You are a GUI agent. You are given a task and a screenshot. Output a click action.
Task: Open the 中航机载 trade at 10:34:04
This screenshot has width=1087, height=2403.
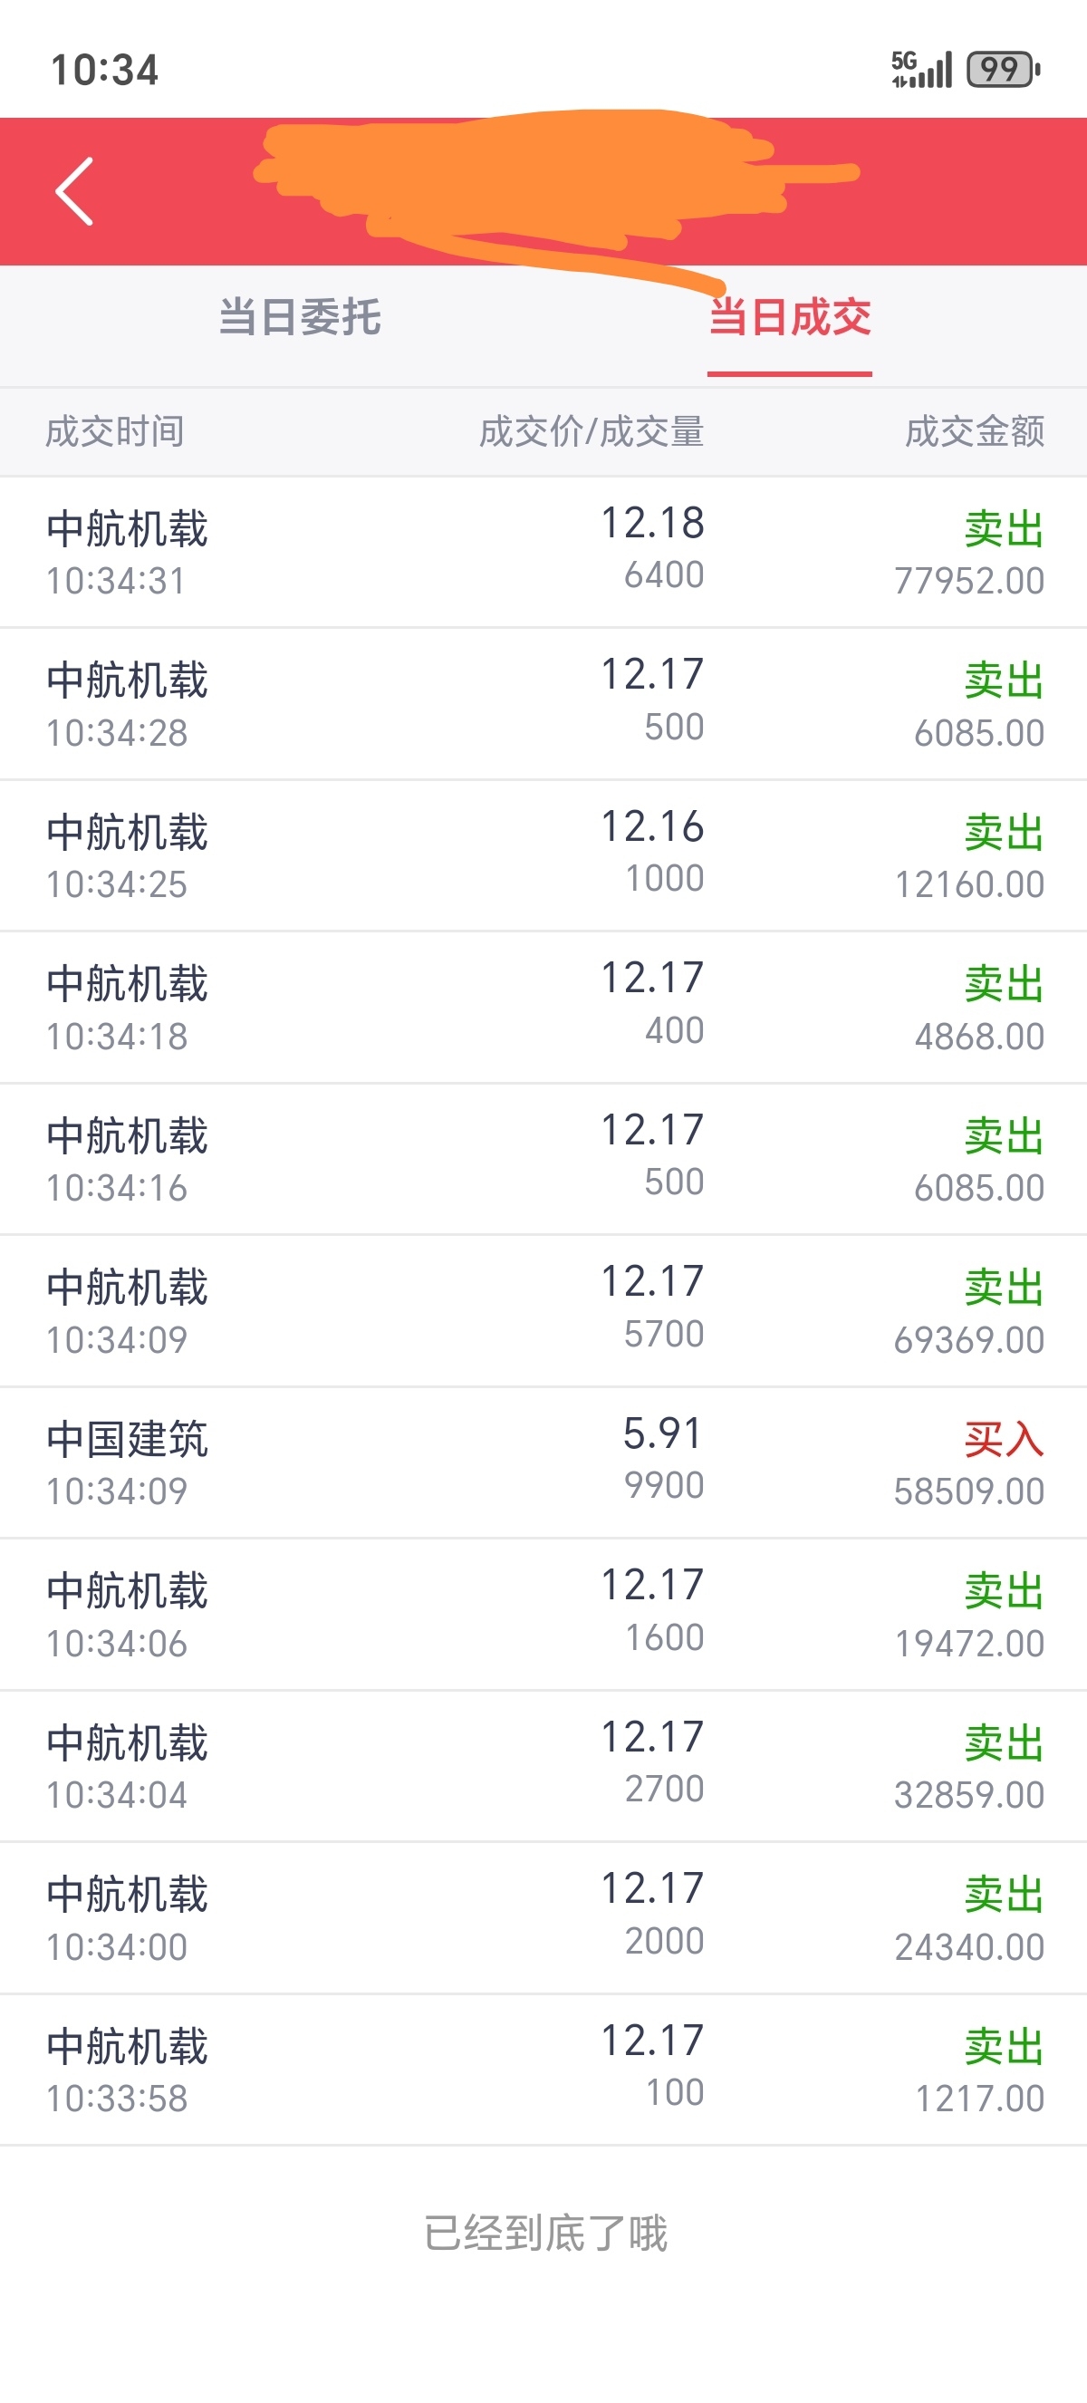pyautogui.click(x=543, y=1766)
